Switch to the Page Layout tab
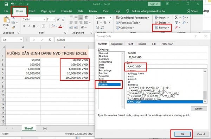This screenshot has width=211, height=139. 48,11
